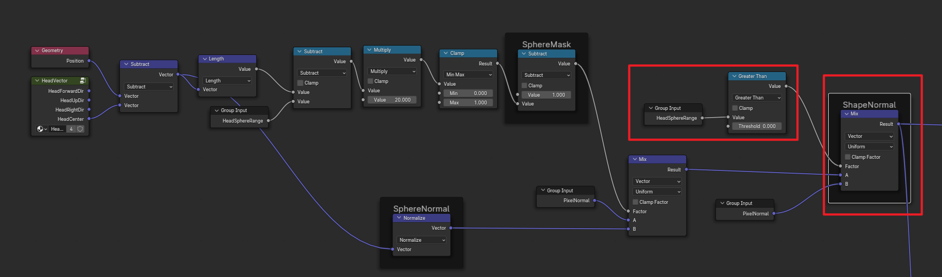Enable Clamp checkbox in the Greater Than node
The height and width of the screenshot is (277, 942).
(x=735, y=108)
